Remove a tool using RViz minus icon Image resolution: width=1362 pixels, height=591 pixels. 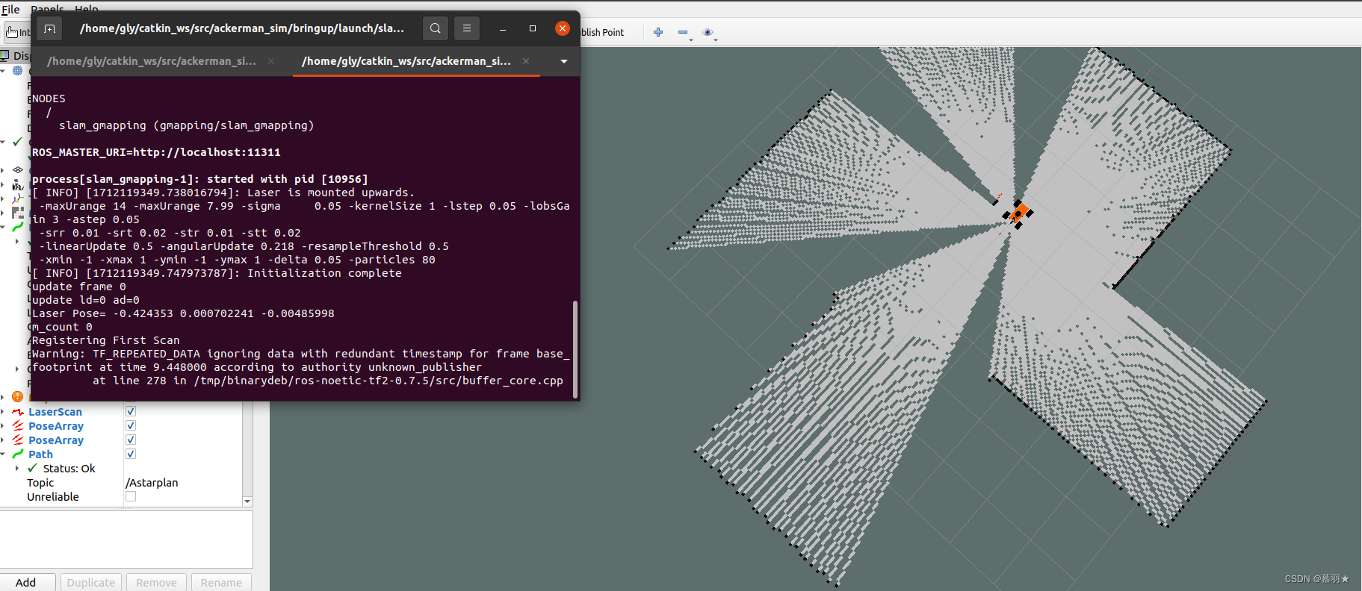[x=682, y=32]
